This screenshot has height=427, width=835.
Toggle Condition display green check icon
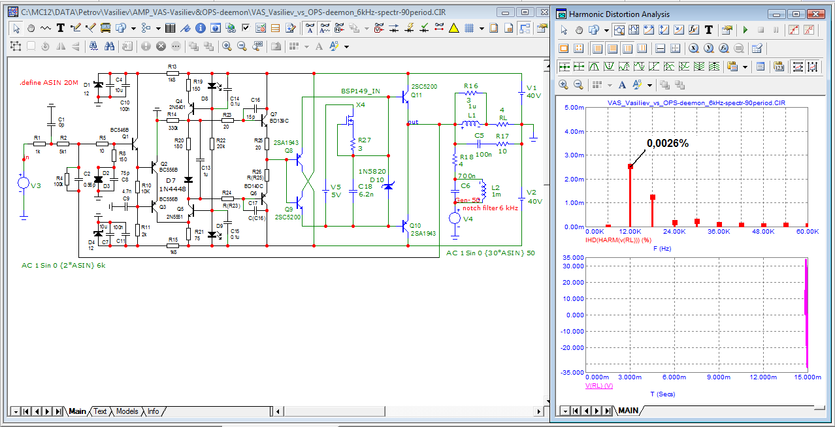(424, 28)
